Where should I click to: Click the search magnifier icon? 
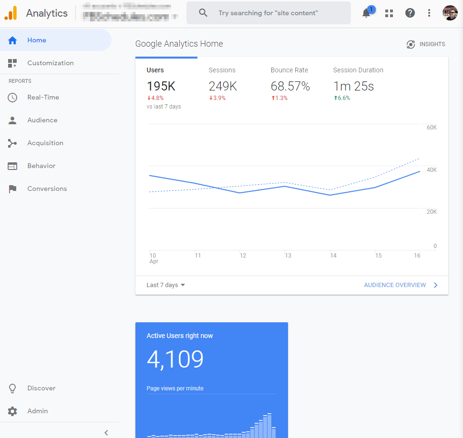[x=203, y=13]
